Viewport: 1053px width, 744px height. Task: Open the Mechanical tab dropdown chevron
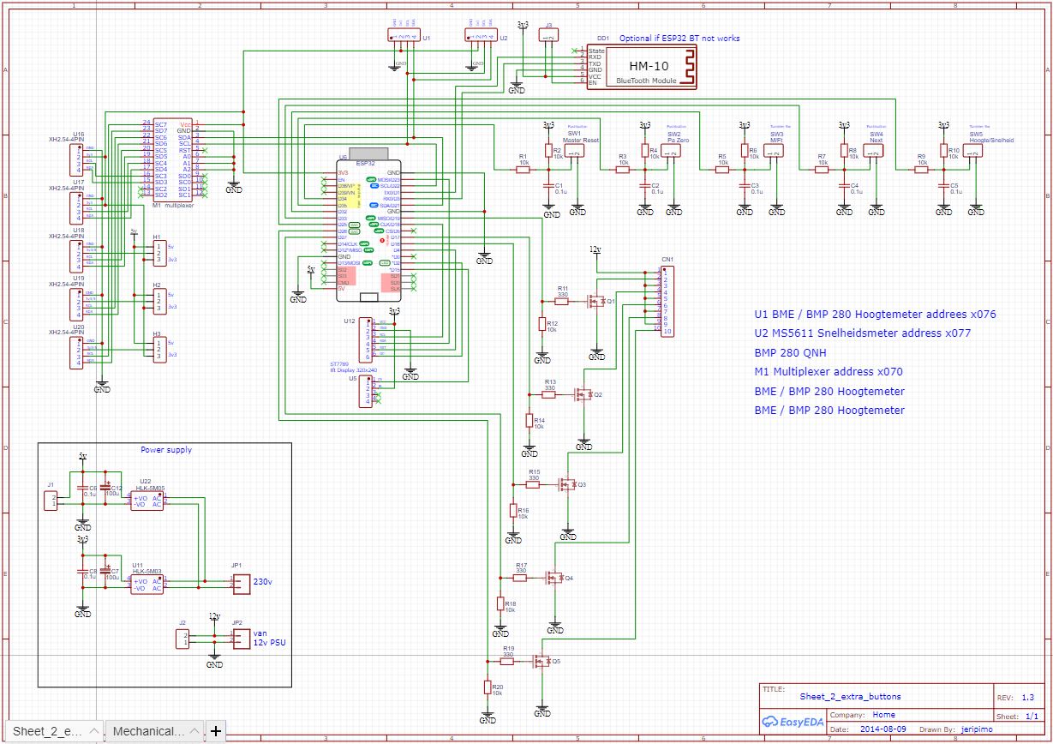pyautogui.click(x=193, y=730)
